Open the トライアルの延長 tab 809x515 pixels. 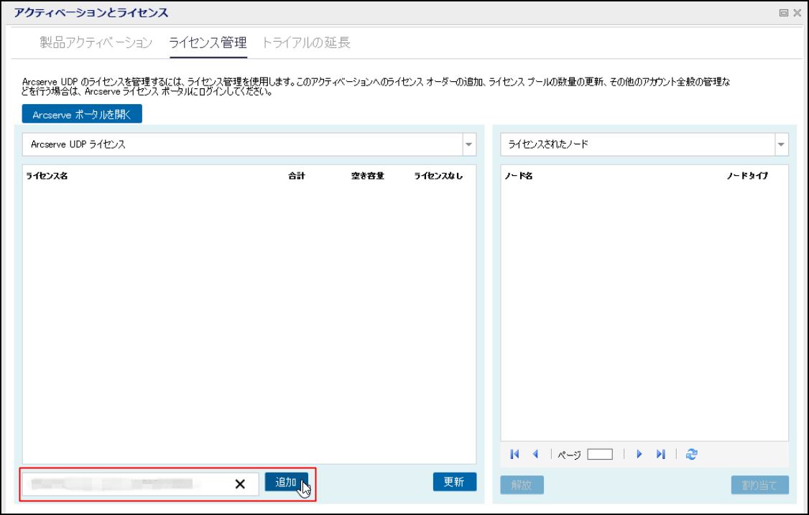[306, 42]
